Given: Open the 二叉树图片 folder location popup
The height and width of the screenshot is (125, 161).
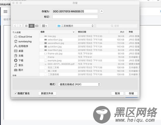Looking at the screenshot, I should tap(75, 26).
